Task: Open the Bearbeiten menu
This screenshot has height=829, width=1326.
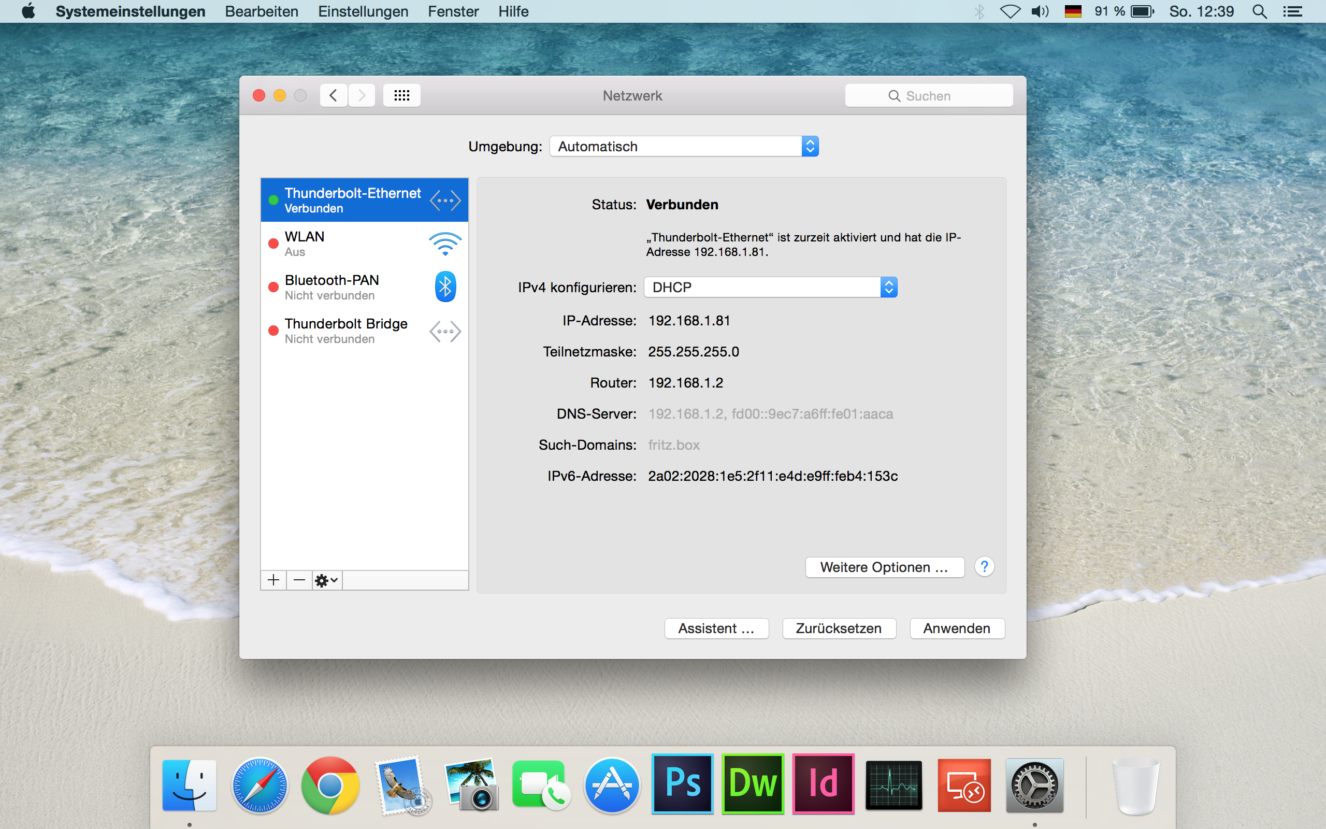Action: [262, 11]
